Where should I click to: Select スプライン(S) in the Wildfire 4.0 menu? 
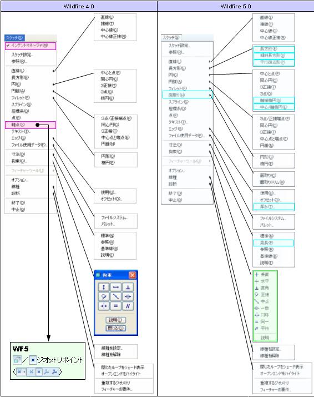tap(31, 105)
